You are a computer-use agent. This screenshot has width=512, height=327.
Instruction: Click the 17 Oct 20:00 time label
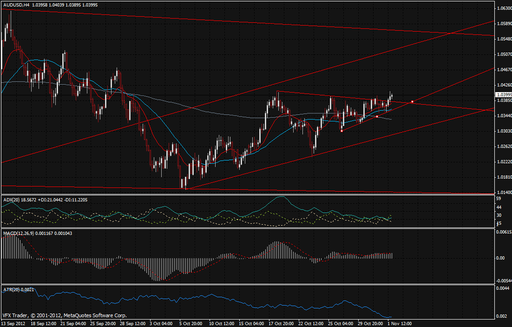281,323
